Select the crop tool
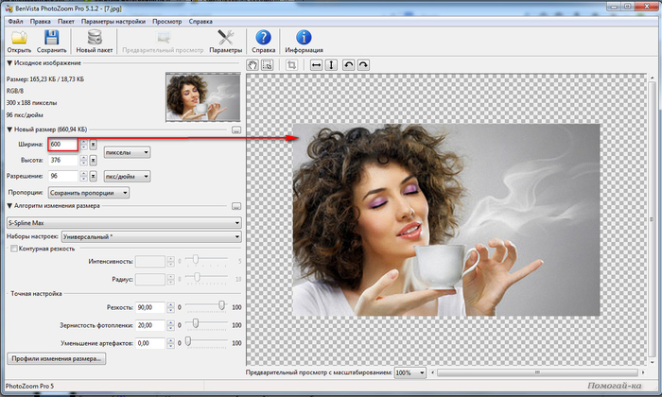 pos(291,65)
